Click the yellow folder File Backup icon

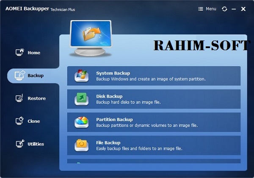(x=81, y=145)
